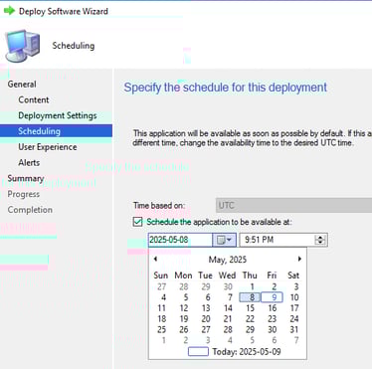The width and height of the screenshot is (372, 369).
Task: Select May 10 in calendar
Action: click(294, 297)
